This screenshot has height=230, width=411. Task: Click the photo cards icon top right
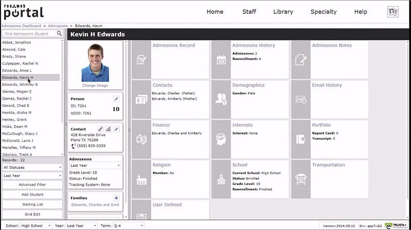[393, 12]
